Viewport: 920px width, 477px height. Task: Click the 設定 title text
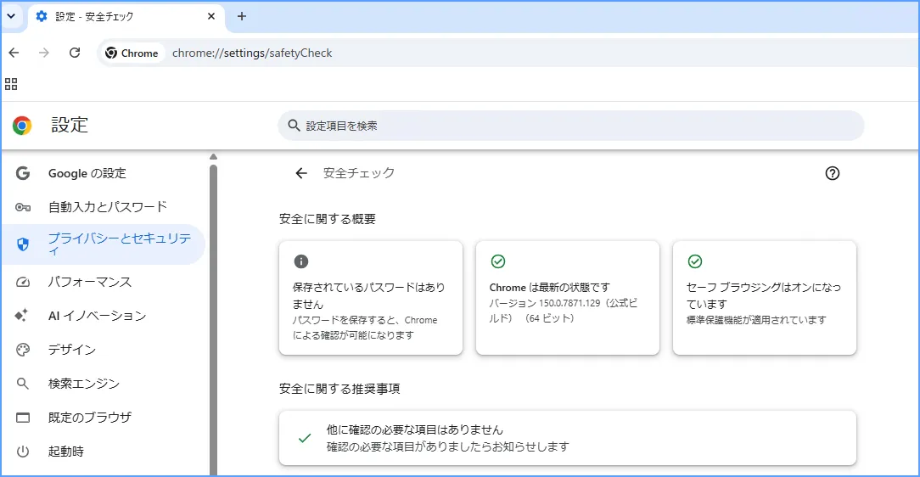click(70, 125)
